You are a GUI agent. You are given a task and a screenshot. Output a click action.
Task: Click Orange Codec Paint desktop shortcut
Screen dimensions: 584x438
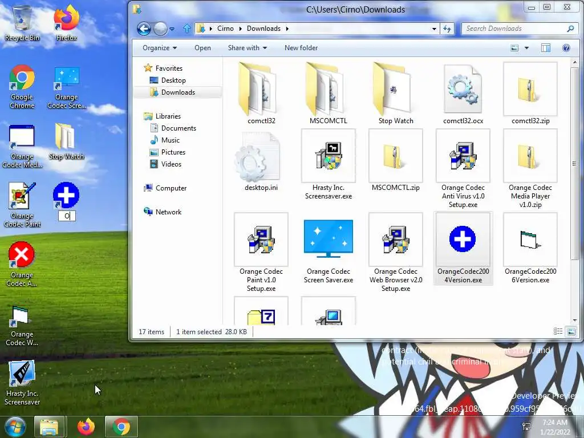[22, 205]
